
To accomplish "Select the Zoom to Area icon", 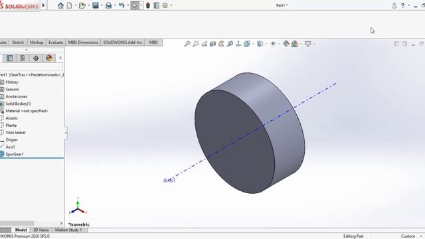I will point(196,44).
